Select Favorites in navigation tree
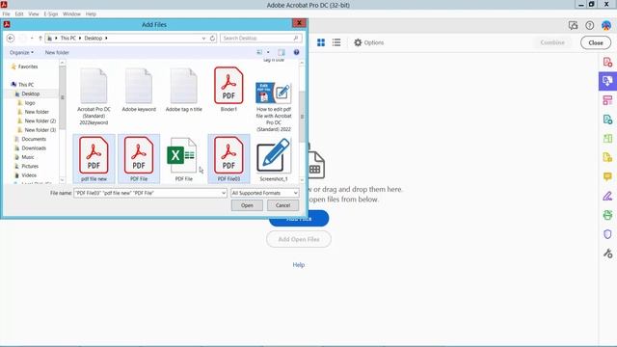The width and height of the screenshot is (617, 347). 28,67
